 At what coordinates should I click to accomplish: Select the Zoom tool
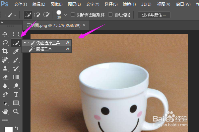pyautogui.click(x=16, y=111)
